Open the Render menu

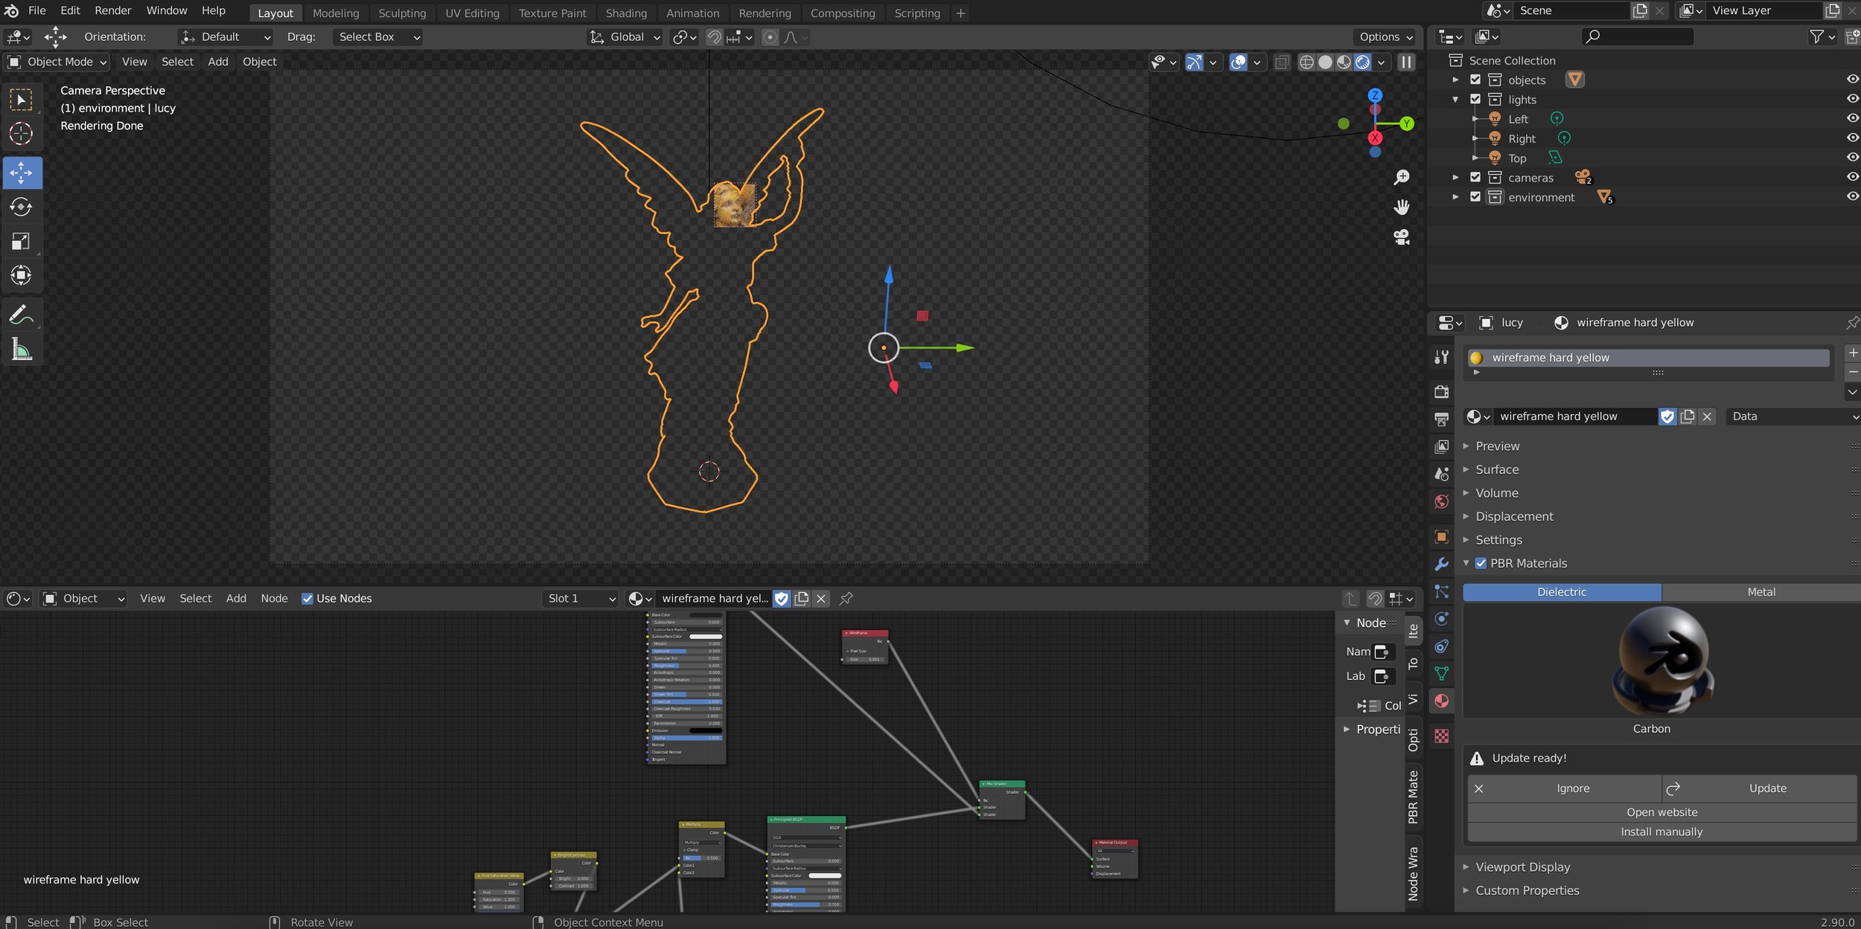pos(112,10)
